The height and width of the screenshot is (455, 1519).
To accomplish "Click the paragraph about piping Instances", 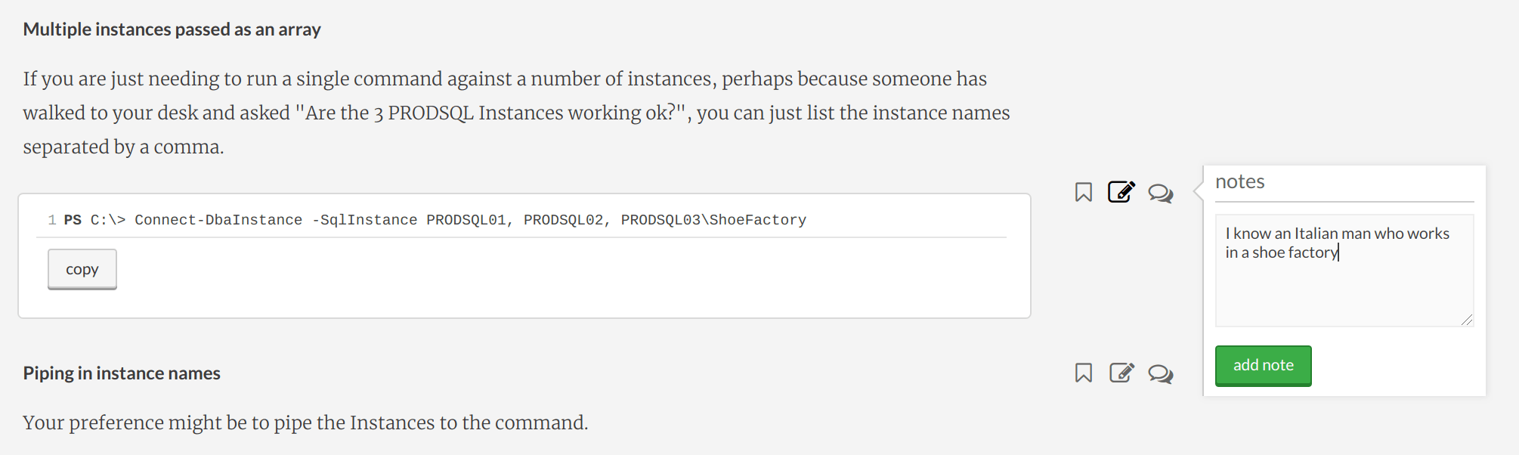I will coord(305,422).
